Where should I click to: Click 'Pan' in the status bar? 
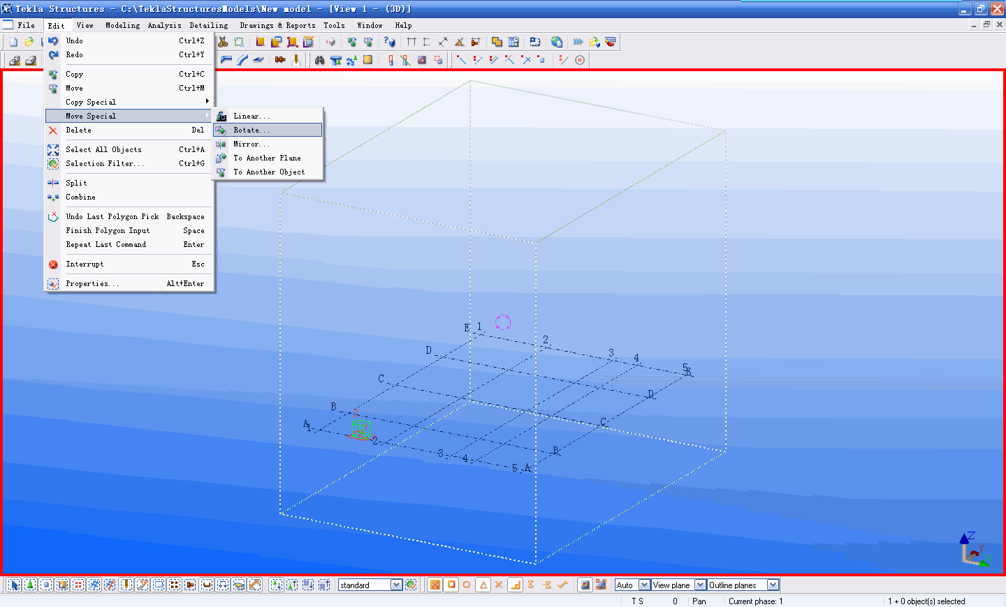coord(699,601)
